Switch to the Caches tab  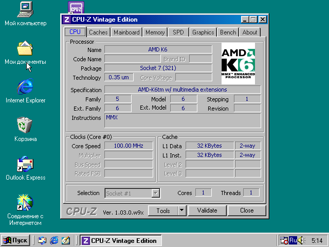(x=98, y=32)
